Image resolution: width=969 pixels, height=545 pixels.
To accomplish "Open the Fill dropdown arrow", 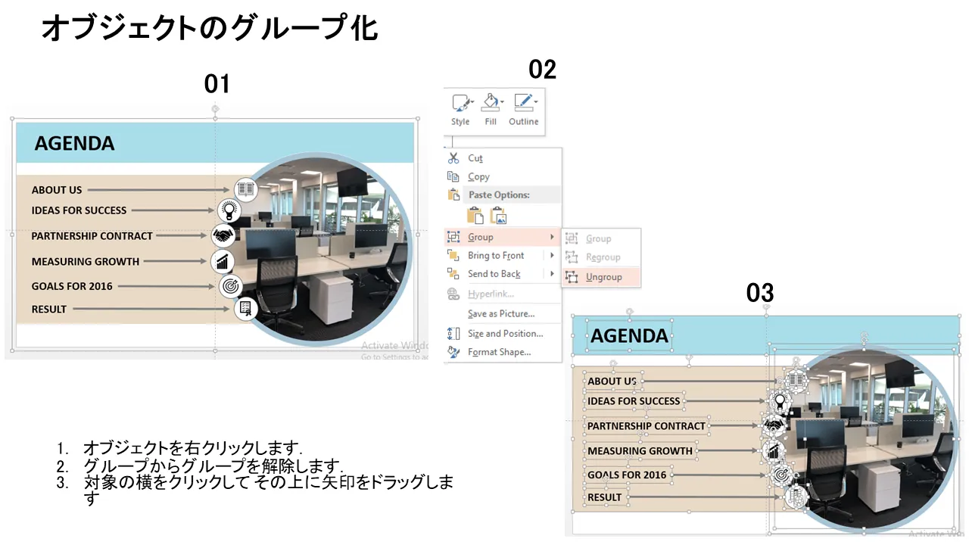I will [502, 101].
